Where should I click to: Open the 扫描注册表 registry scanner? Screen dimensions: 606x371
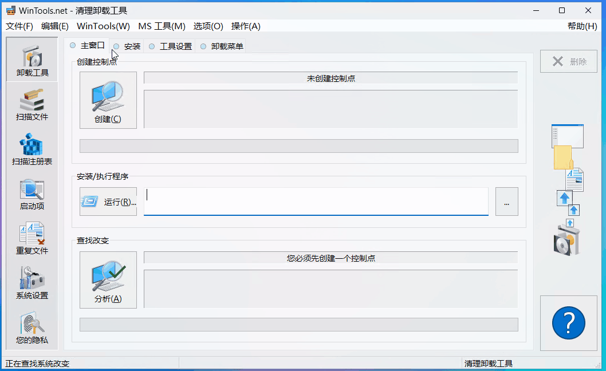[x=32, y=149]
